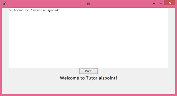This screenshot has height=96, width=177.
Task: Click the Tk feather icon in title bar
Action: click(x=4, y=4)
